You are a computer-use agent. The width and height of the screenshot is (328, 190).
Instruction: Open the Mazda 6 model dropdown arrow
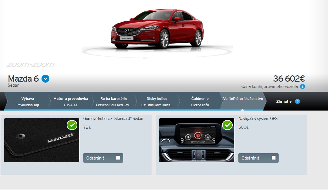coord(45,79)
